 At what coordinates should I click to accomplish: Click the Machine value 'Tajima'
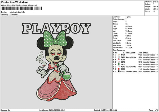[128, 17]
